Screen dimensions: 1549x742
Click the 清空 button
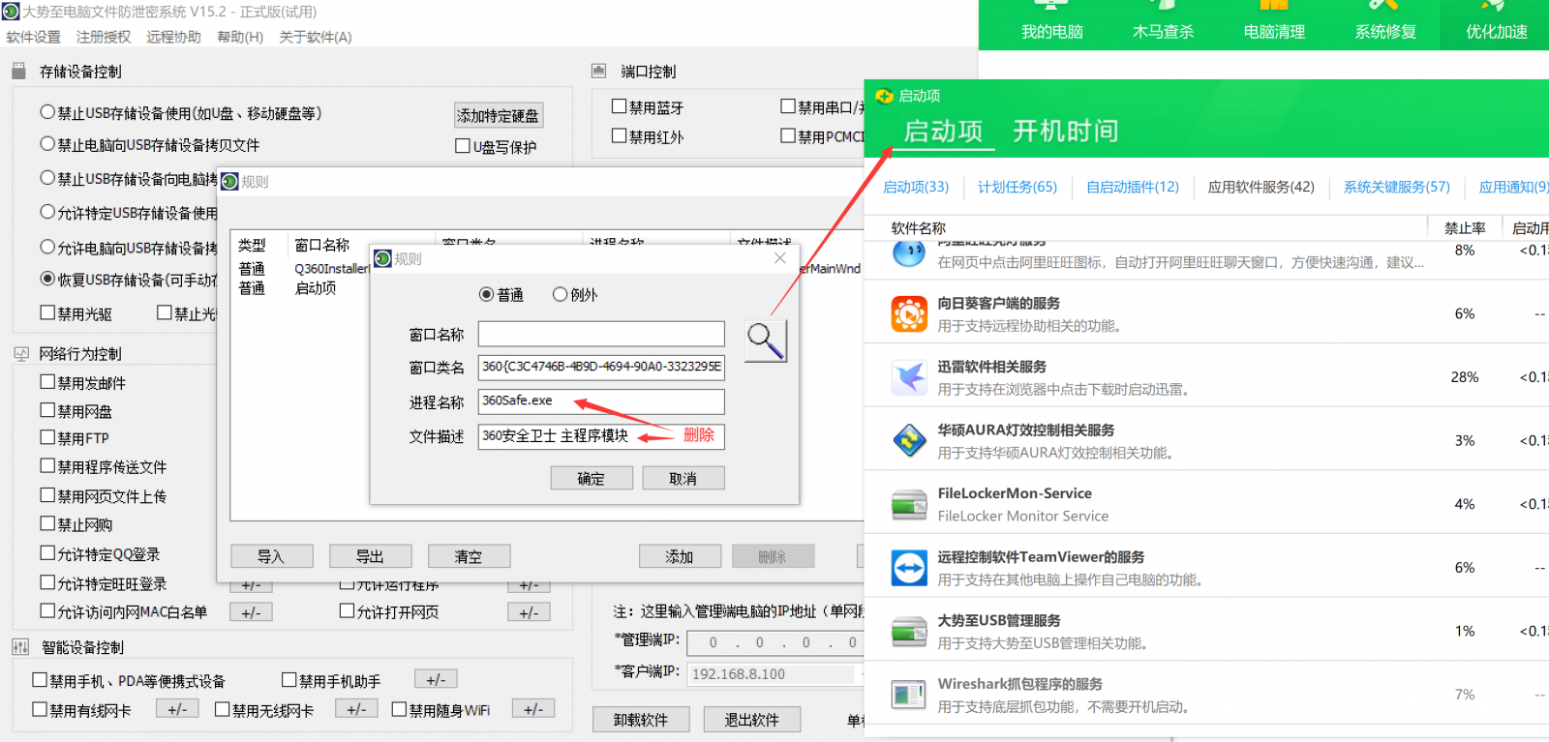pyautogui.click(x=470, y=556)
